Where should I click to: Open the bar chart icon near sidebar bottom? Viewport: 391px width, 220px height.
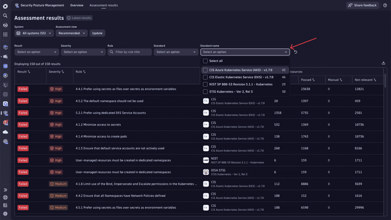tap(5, 205)
